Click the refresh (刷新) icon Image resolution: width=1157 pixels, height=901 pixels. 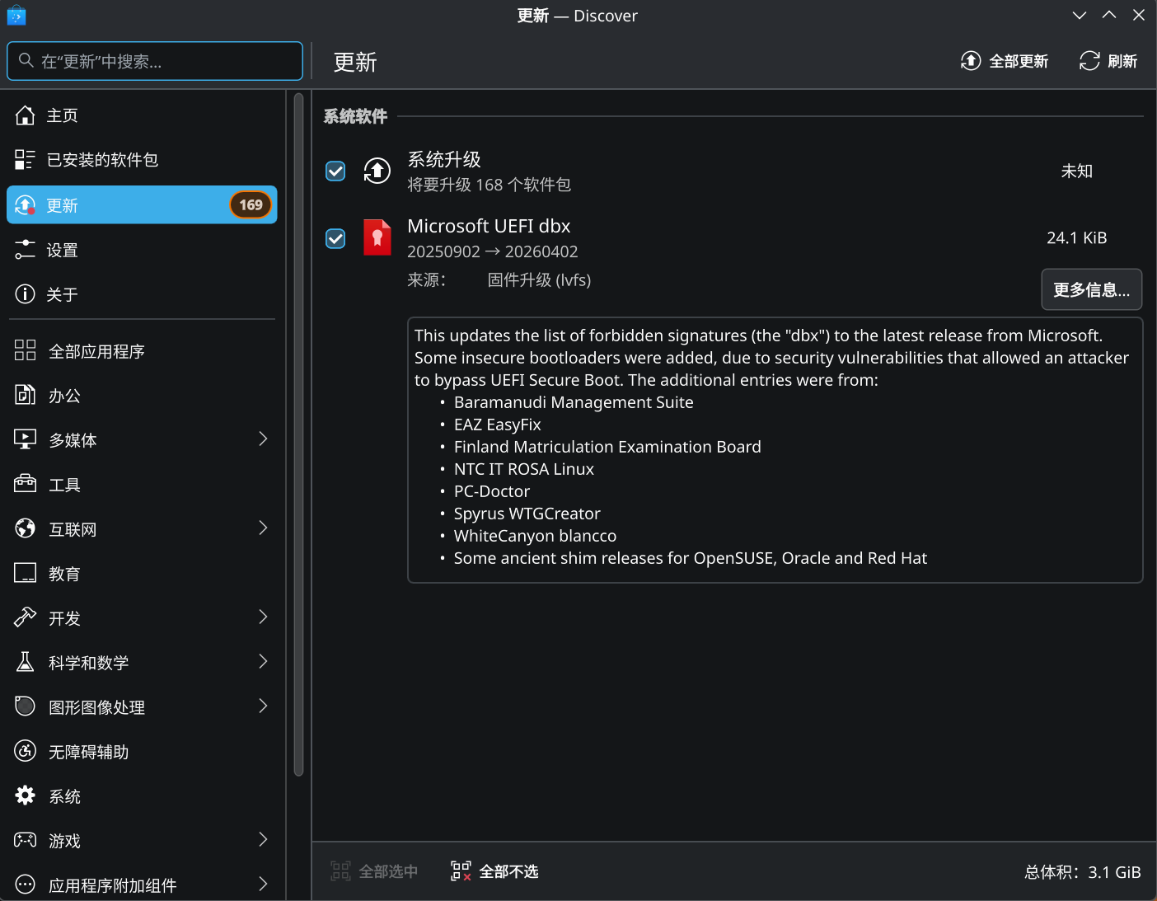[x=1089, y=61]
